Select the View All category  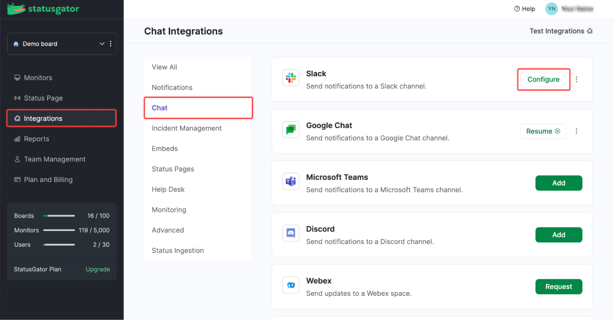[164, 67]
